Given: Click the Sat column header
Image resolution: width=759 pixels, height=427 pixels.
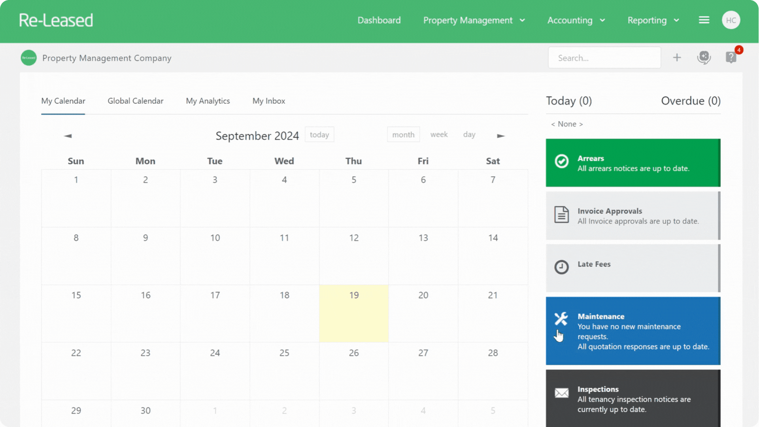Looking at the screenshot, I should (x=493, y=161).
